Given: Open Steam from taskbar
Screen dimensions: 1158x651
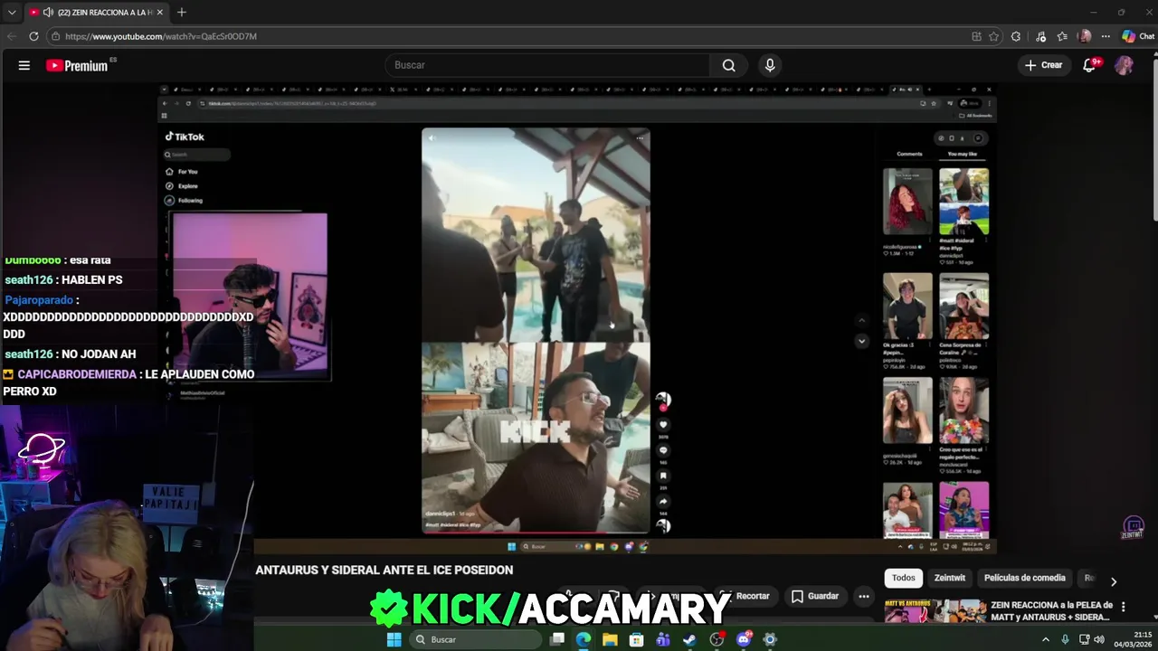Looking at the screenshot, I should point(689,639).
